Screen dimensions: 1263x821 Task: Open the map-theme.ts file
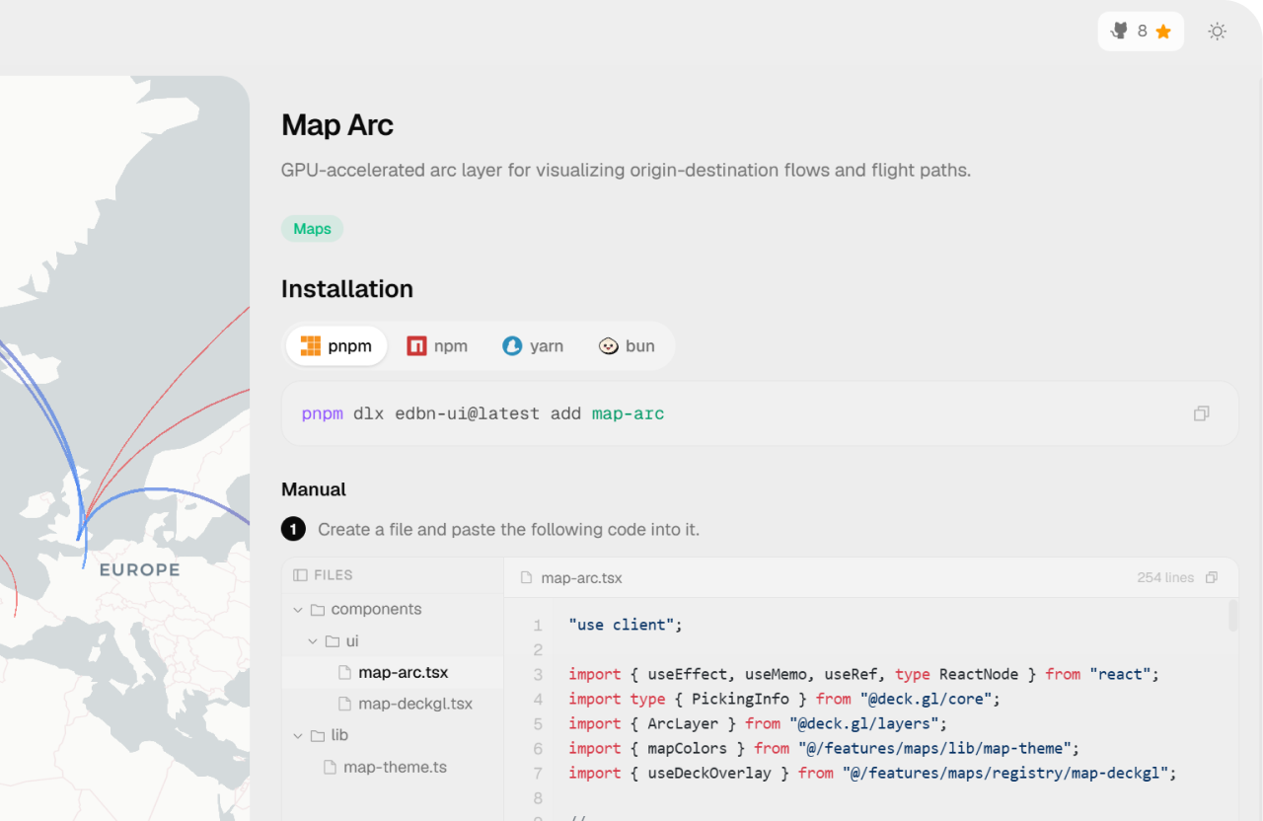[393, 768]
